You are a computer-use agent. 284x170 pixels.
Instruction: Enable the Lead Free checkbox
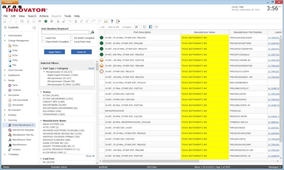coord(43,38)
